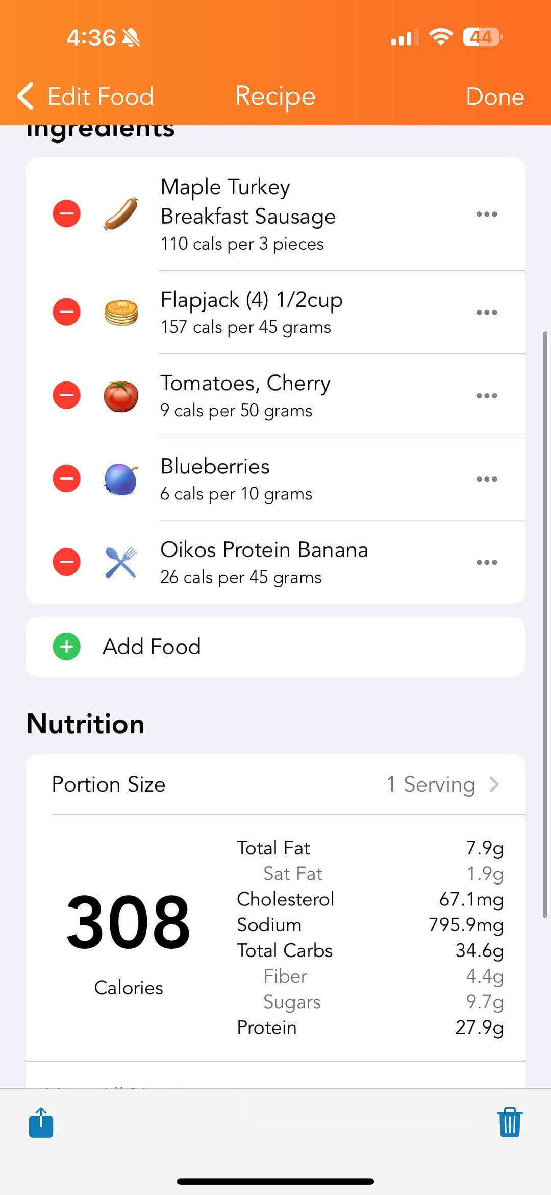The height and width of the screenshot is (1195, 551).
Task: Tap the share icon at bottom left
Action: pos(41,1122)
